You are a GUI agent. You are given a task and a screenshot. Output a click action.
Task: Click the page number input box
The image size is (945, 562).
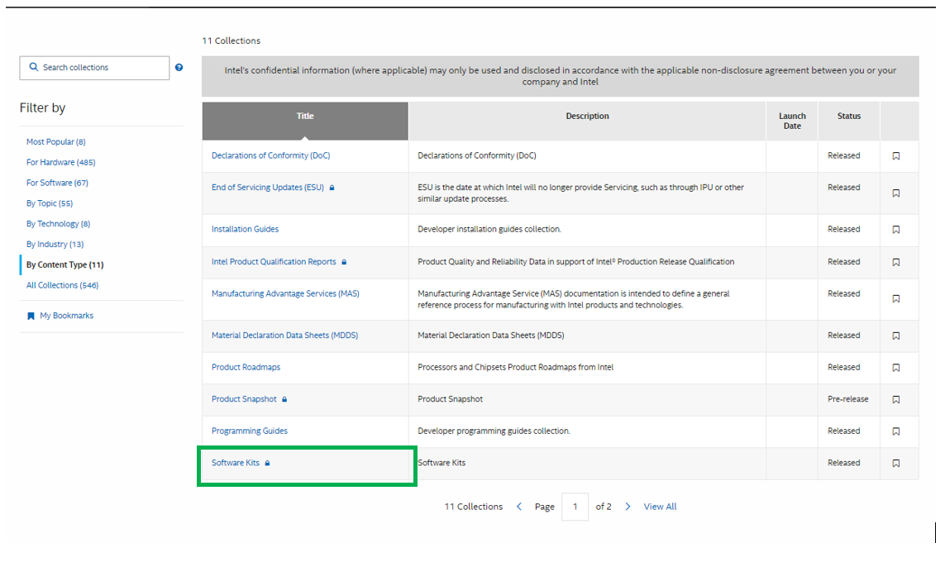click(x=575, y=507)
